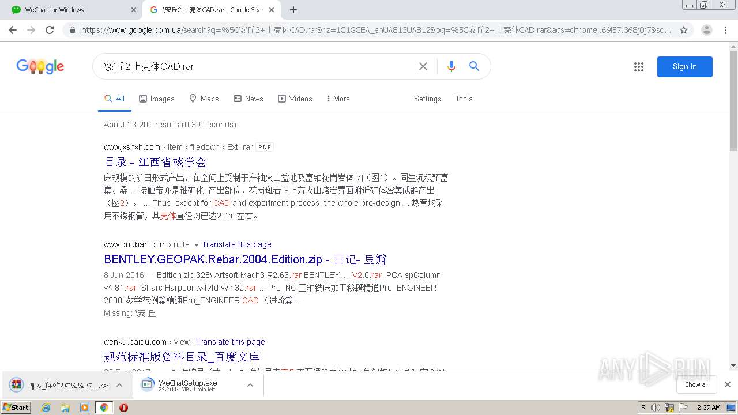Switch to the WeChat for Windows tab
This screenshot has width=738, height=415.
coord(71,10)
